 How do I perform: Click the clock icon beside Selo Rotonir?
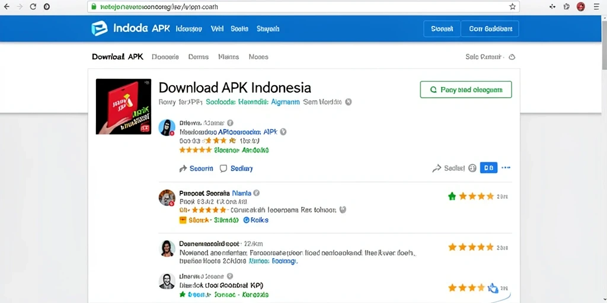tap(512, 57)
